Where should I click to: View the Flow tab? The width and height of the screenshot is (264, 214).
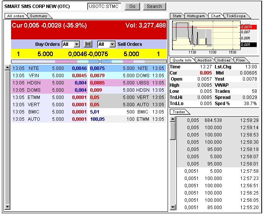point(240,60)
